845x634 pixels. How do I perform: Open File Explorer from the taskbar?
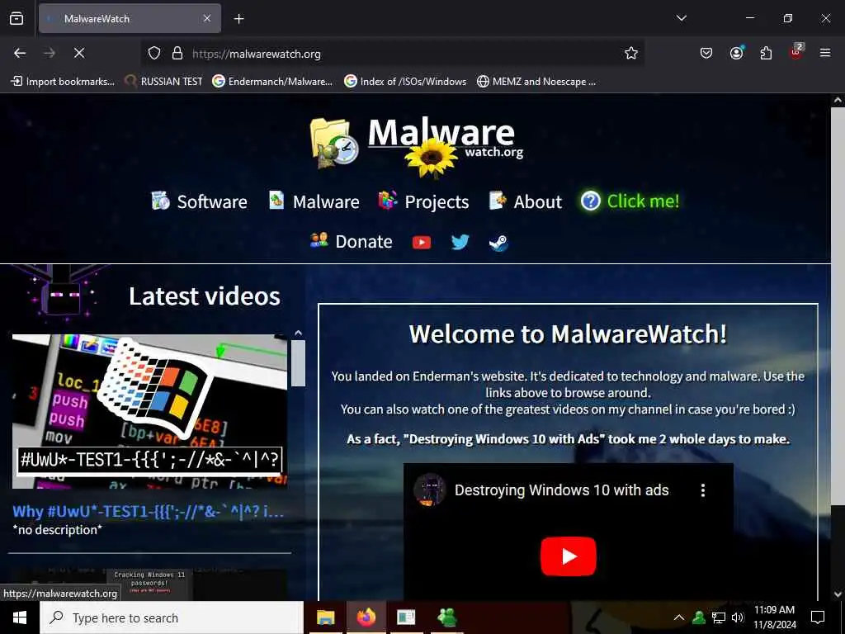pyautogui.click(x=325, y=617)
